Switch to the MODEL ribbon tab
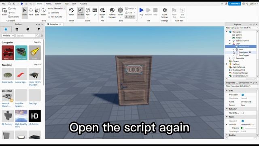The width and height of the screenshot is (259, 146). click(x=49, y=4)
